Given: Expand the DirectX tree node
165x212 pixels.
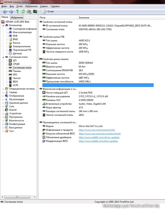Looking at the screenshot, I should (3, 110).
